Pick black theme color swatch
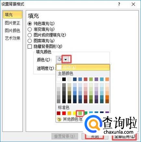141x142 pixels. pyautogui.click(x=64, y=79)
